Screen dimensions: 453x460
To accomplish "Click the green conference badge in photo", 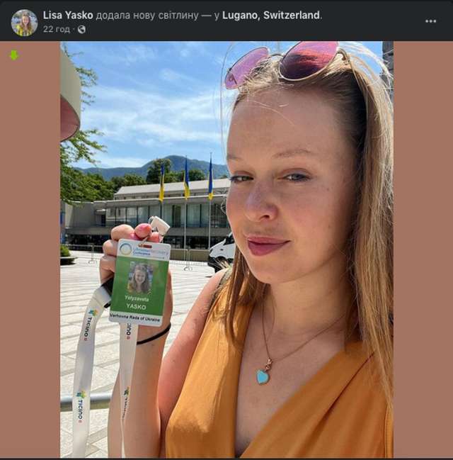I will pos(139,280).
